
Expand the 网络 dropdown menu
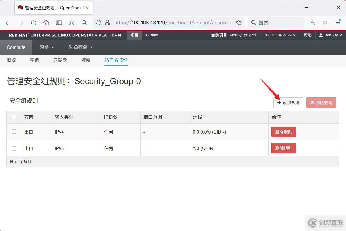(x=47, y=47)
